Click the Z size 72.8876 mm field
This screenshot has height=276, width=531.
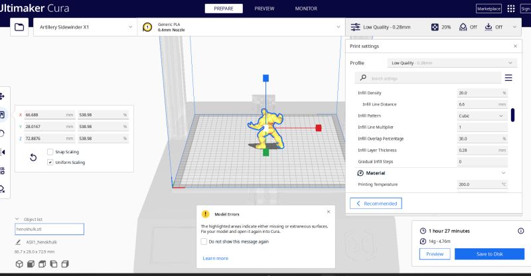[x=49, y=138]
